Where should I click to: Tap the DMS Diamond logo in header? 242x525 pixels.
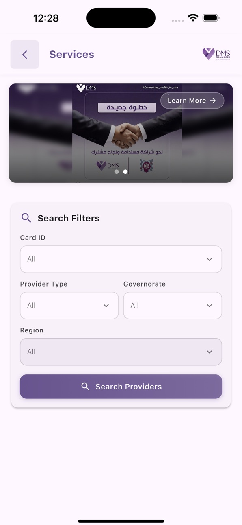tap(216, 54)
